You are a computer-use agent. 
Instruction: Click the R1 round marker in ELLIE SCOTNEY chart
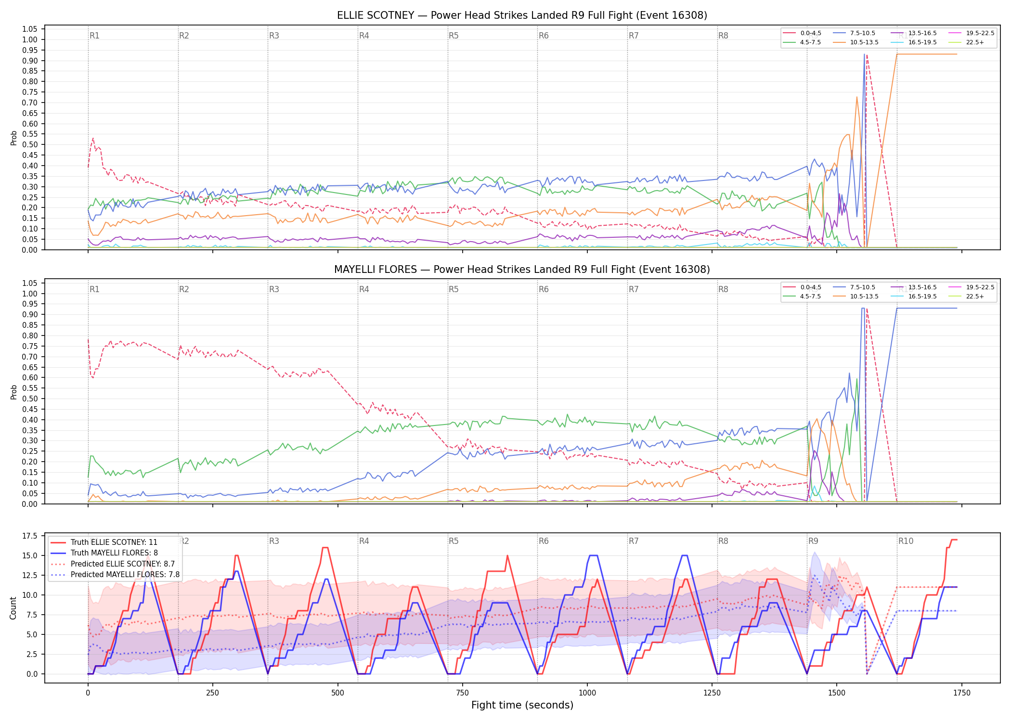(94, 36)
